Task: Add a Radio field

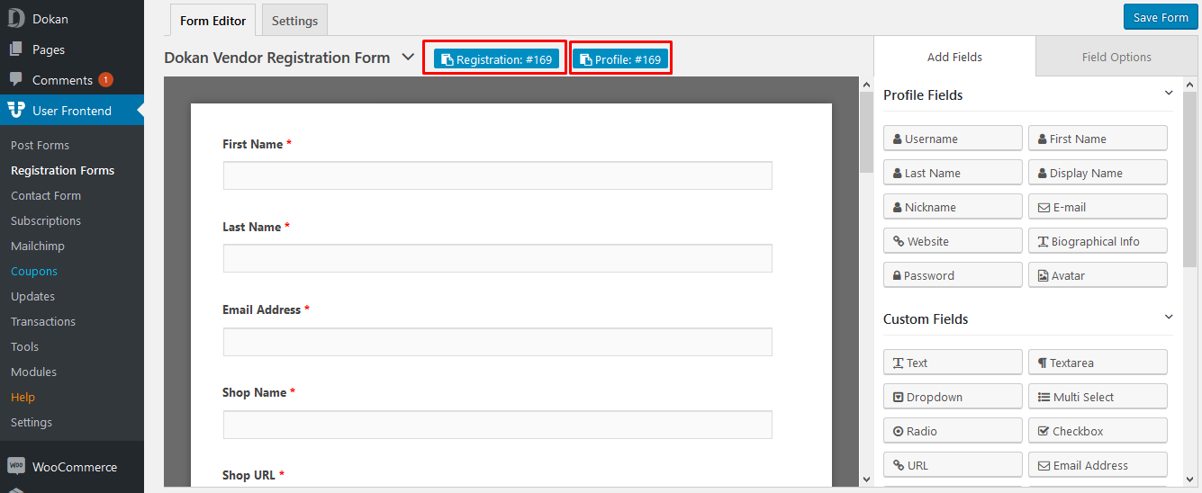Action: [953, 431]
